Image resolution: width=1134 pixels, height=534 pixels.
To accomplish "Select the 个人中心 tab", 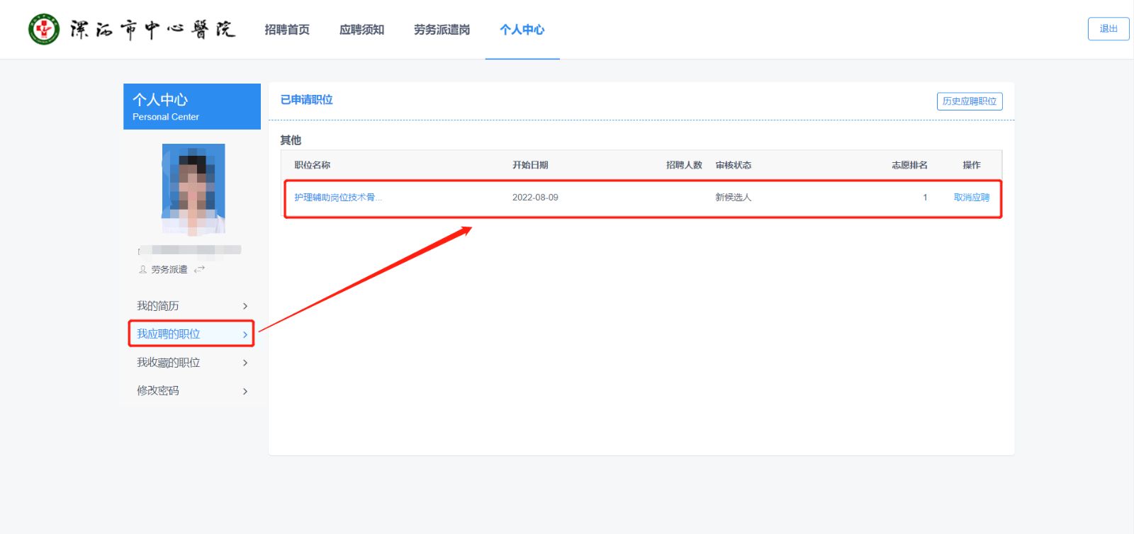I will (522, 30).
